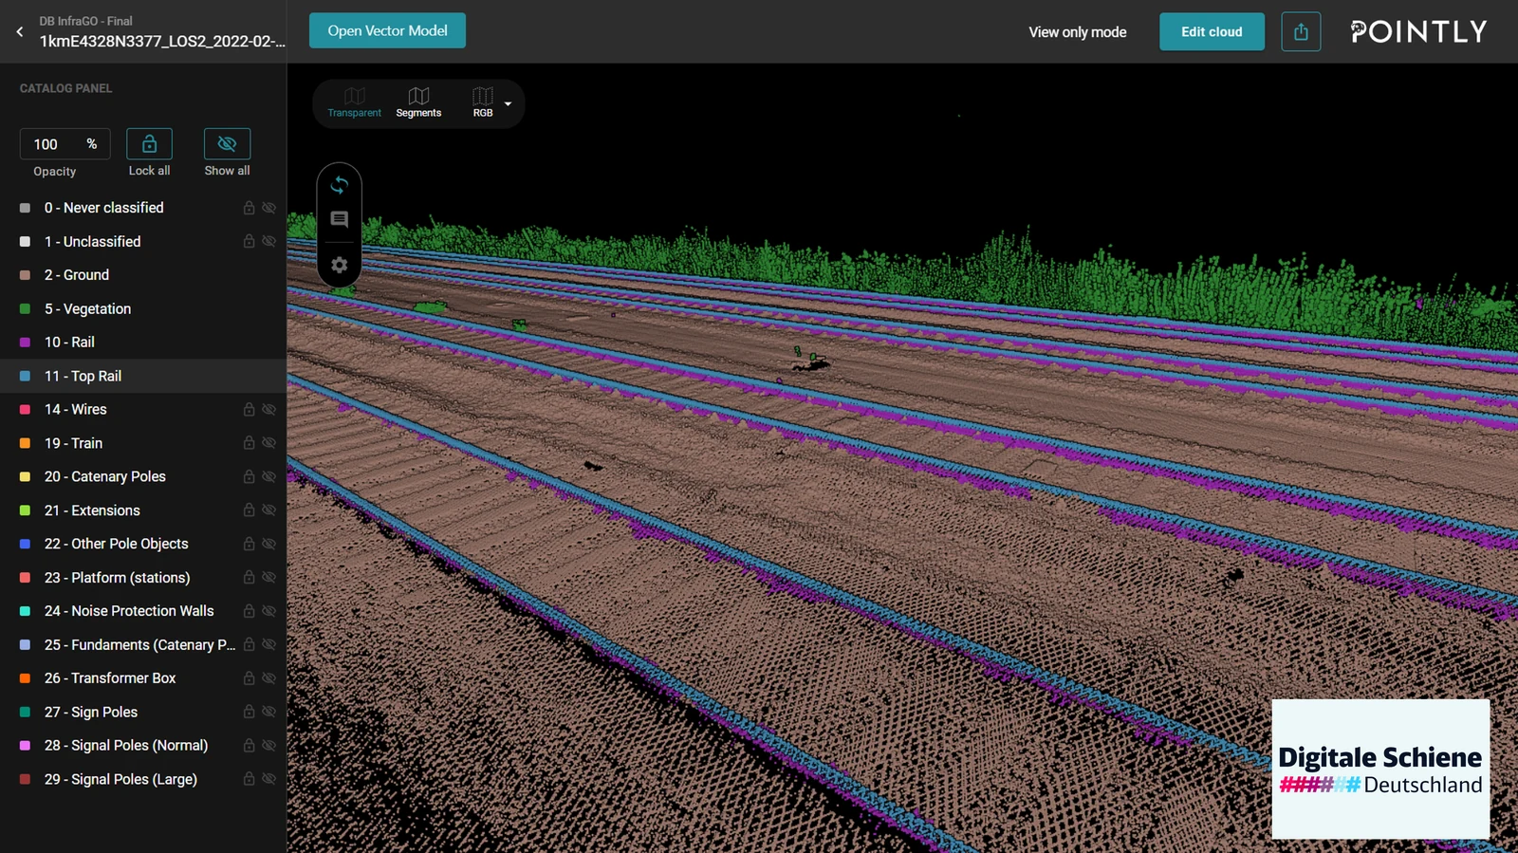Lock the 14 - Wires class
1518x853 pixels.
(249, 409)
